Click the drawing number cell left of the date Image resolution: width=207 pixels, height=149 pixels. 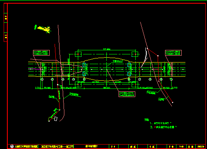[x=181, y=147]
